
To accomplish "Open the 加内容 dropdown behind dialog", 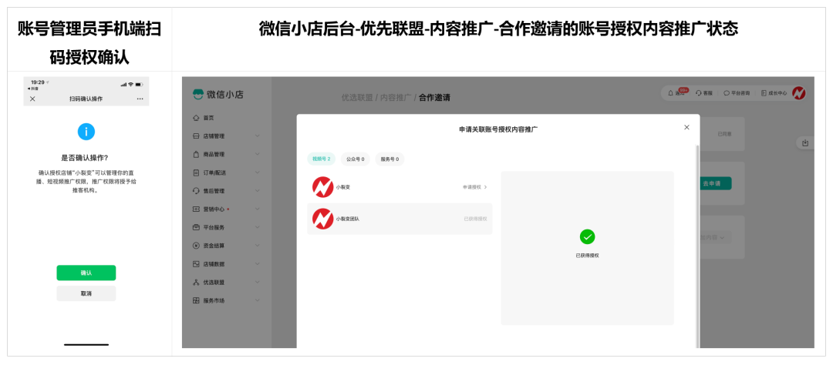I will [715, 238].
